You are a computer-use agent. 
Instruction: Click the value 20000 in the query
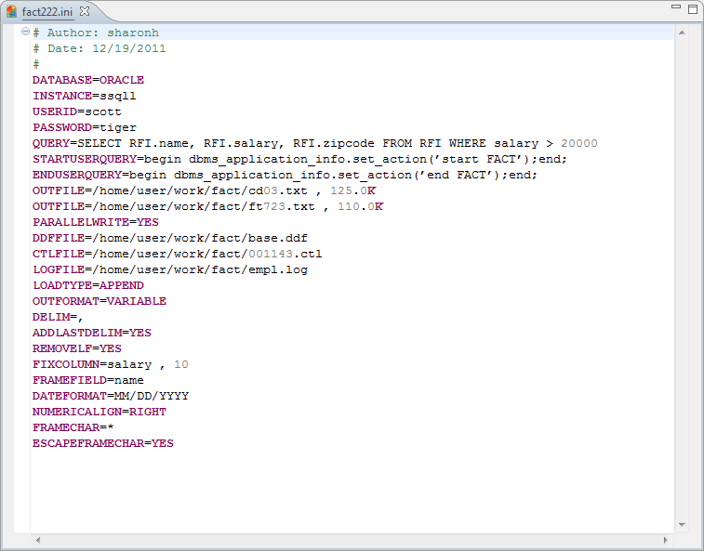pos(579,143)
